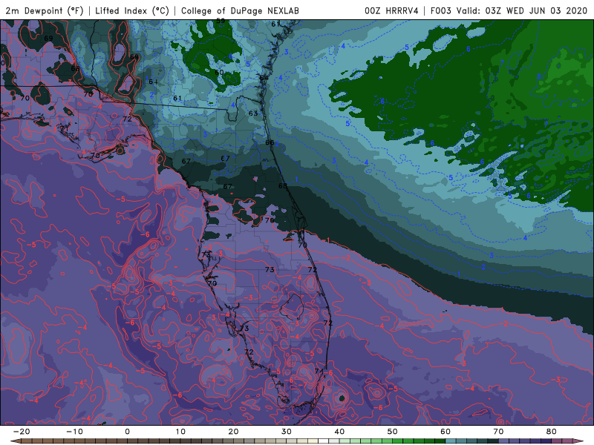594x445 pixels.
Task: Click the '63' dewpoint value on map
Action: [x=253, y=113]
